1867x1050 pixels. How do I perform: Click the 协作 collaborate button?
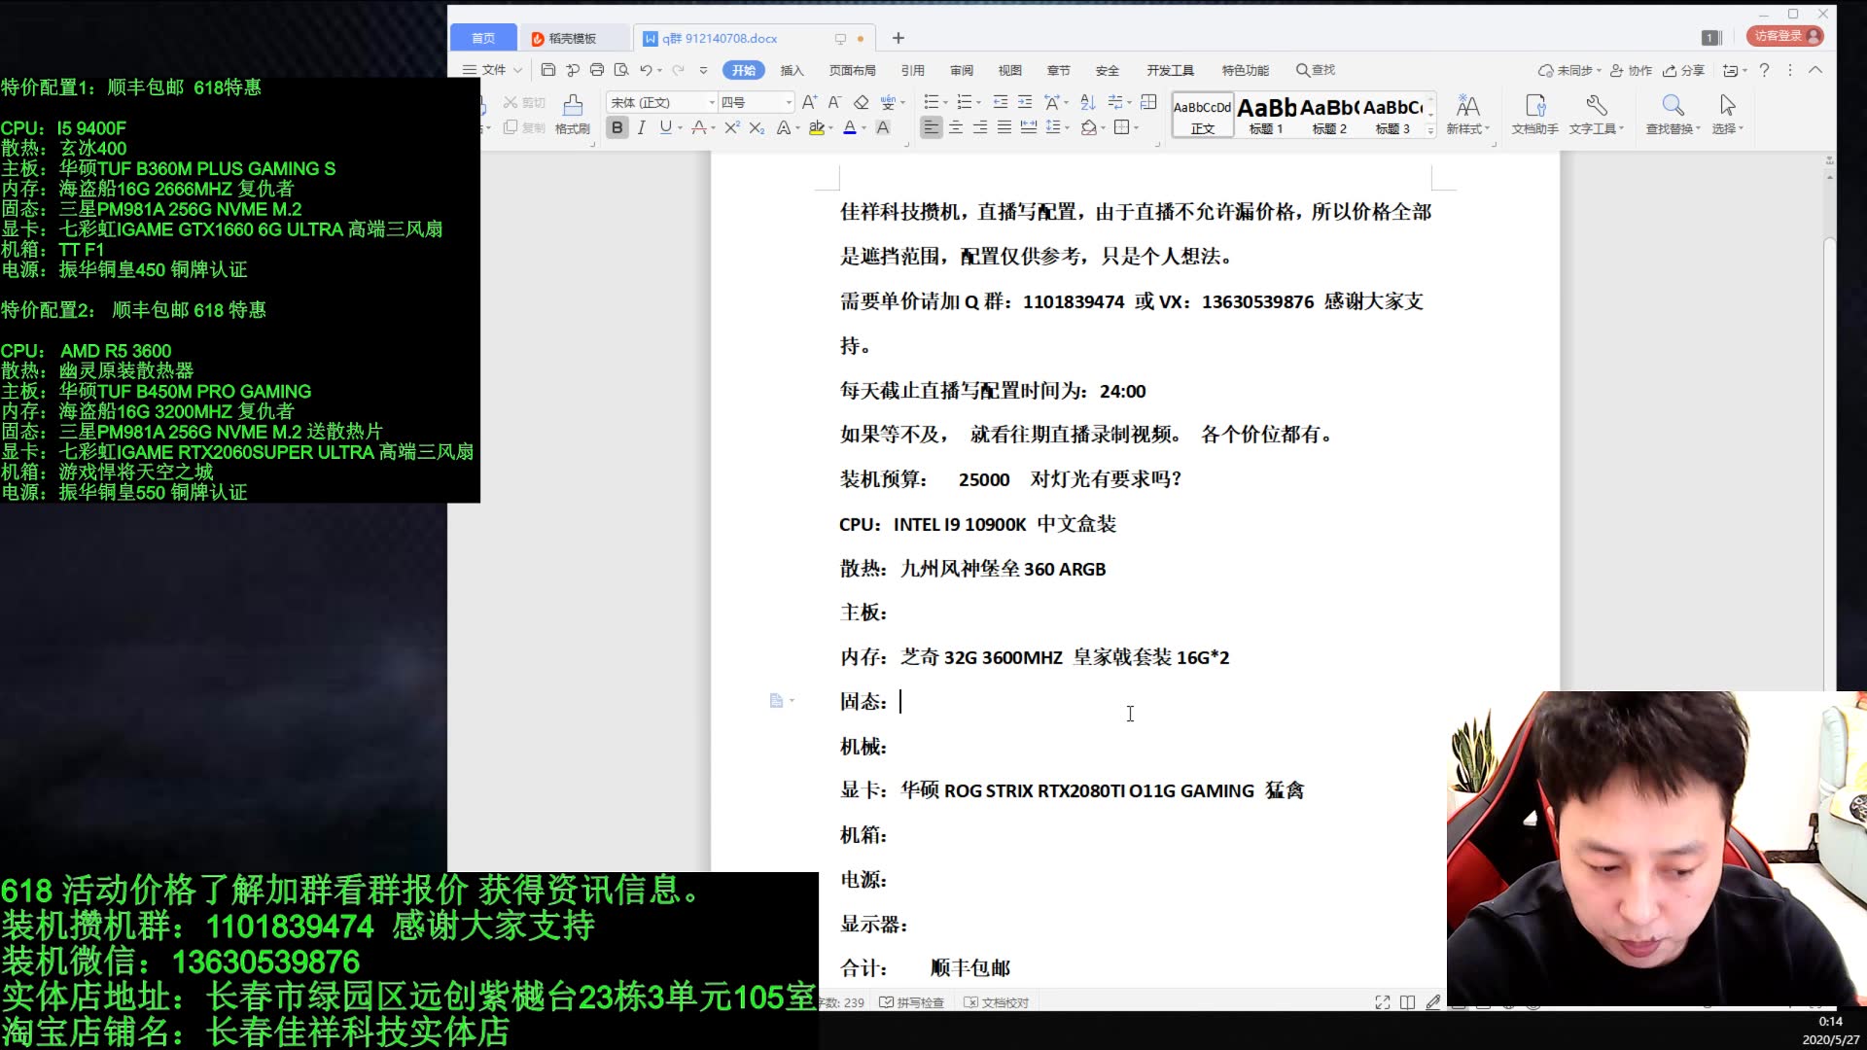[1631, 70]
